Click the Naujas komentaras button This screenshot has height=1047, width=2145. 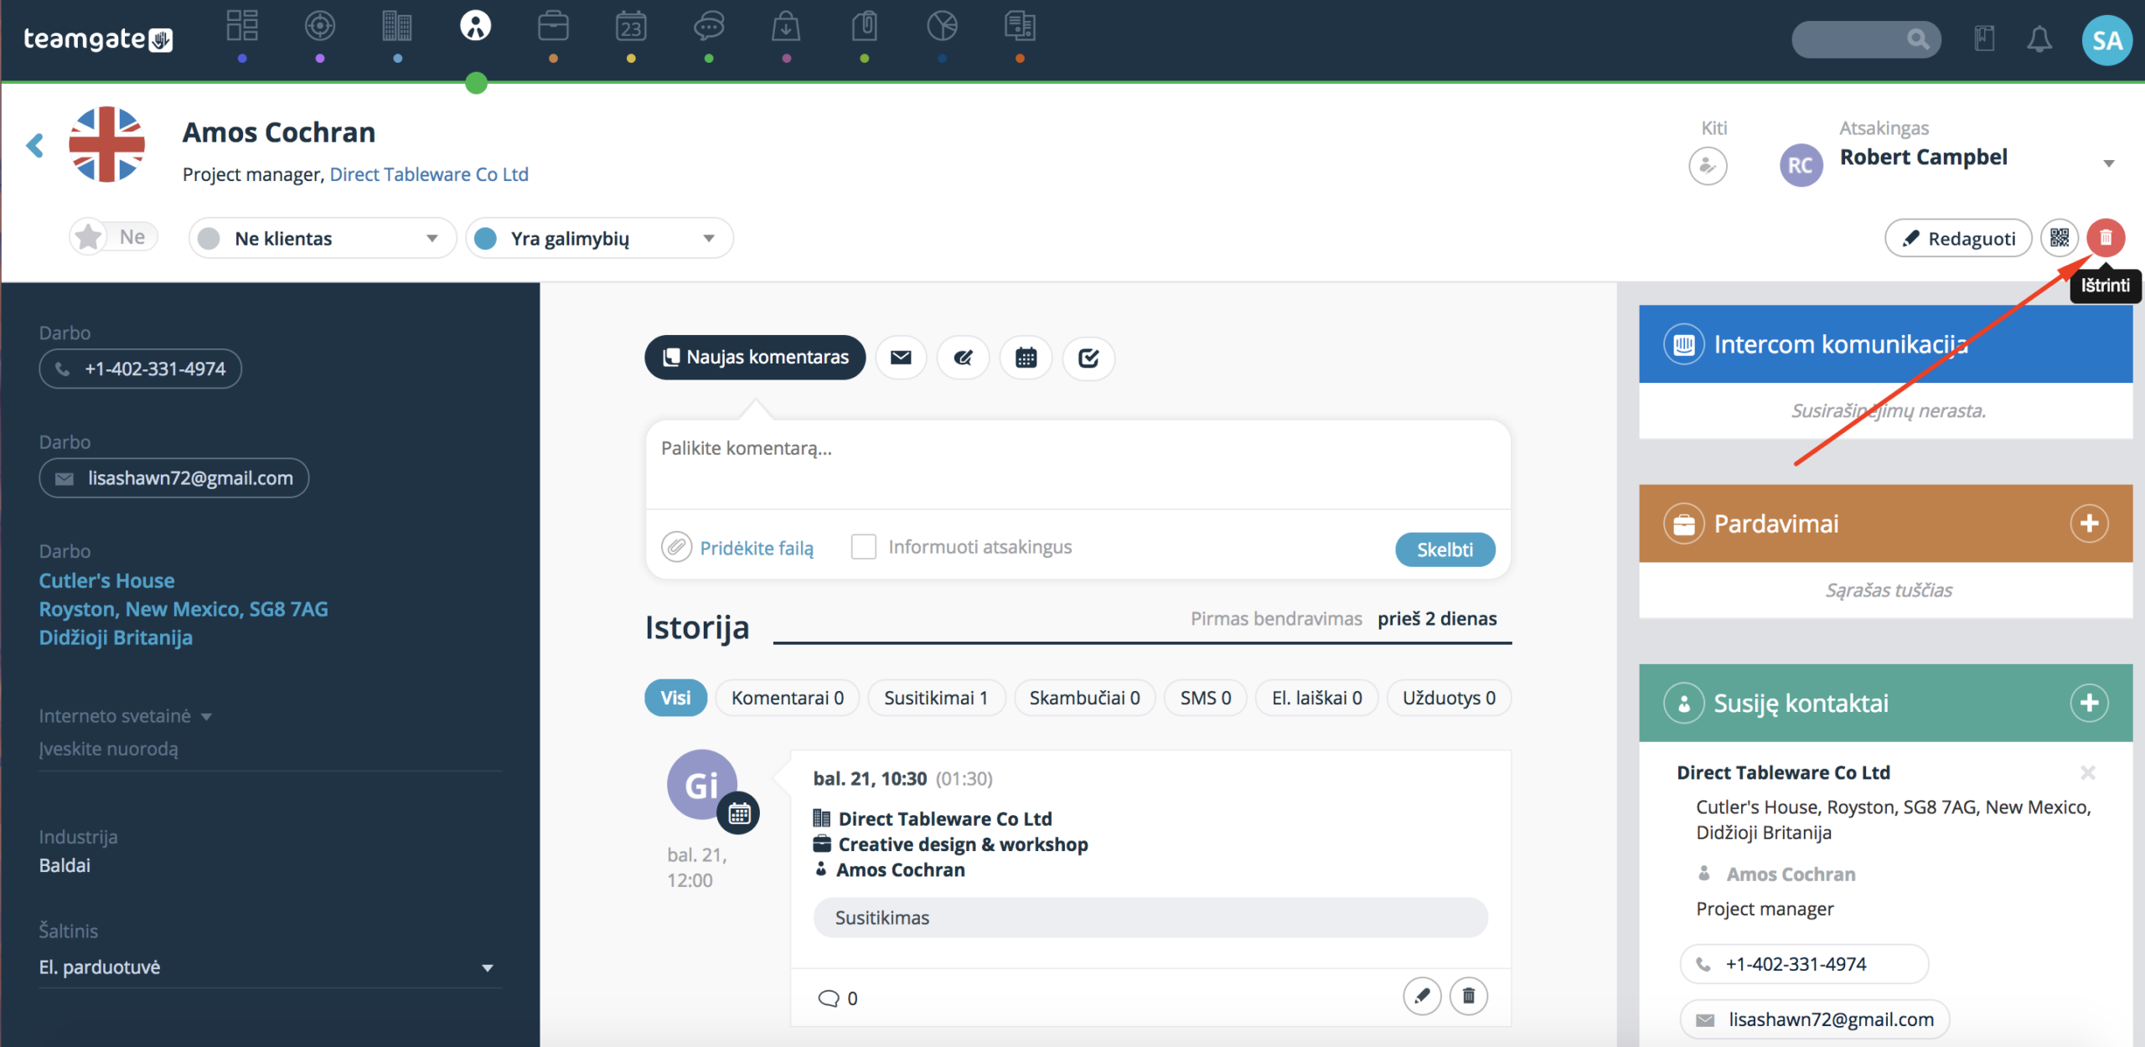pyautogui.click(x=755, y=358)
